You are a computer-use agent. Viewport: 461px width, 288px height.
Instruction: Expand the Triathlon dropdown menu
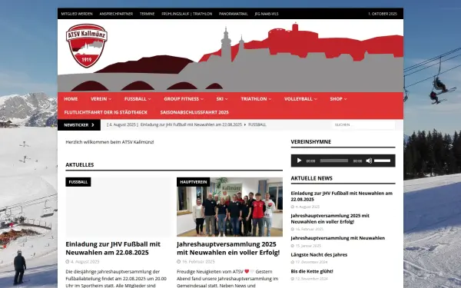coord(256,99)
